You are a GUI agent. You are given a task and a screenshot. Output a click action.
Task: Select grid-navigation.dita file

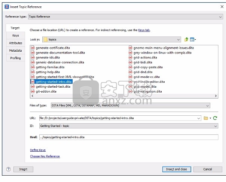147,91
